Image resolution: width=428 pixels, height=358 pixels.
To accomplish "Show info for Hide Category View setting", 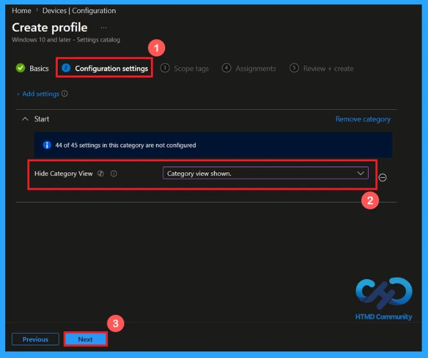I will click(x=114, y=174).
